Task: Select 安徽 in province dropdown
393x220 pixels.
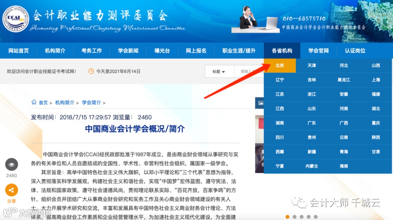Action: click(x=344, y=94)
